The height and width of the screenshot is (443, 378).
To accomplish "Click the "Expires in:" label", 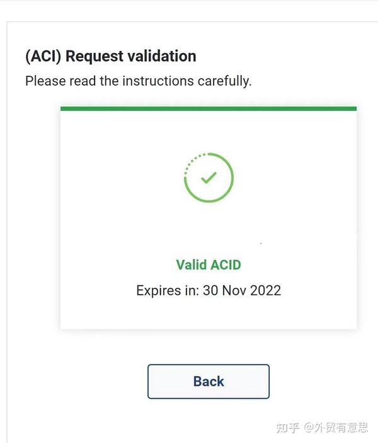I will [168, 291].
